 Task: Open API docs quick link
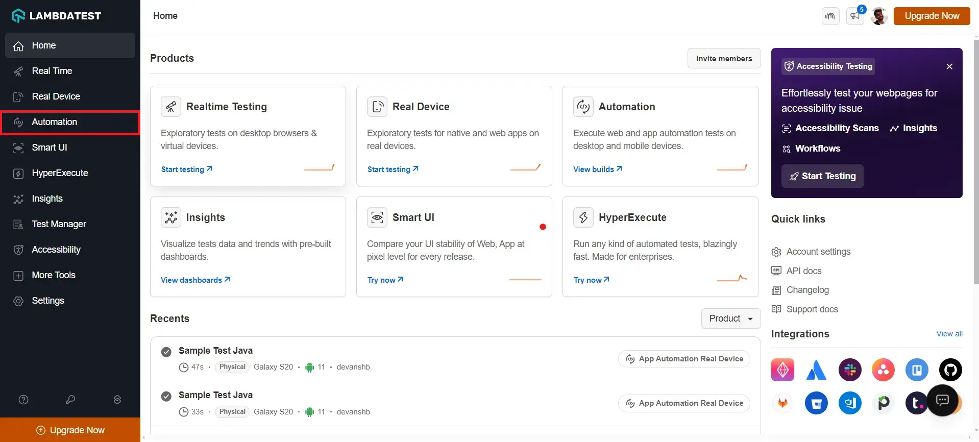pyautogui.click(x=797, y=271)
